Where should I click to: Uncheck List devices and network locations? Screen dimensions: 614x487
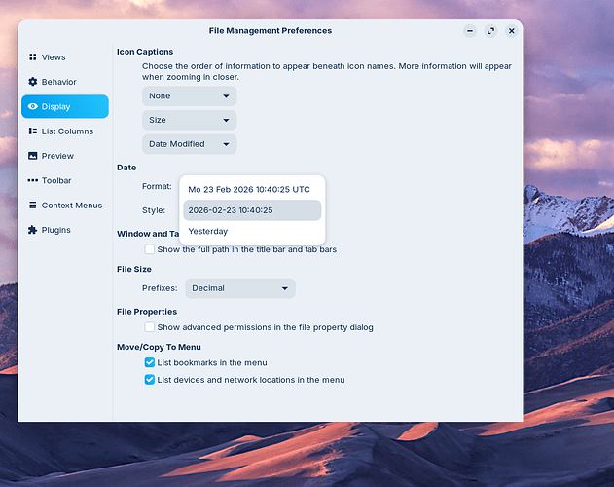150,380
